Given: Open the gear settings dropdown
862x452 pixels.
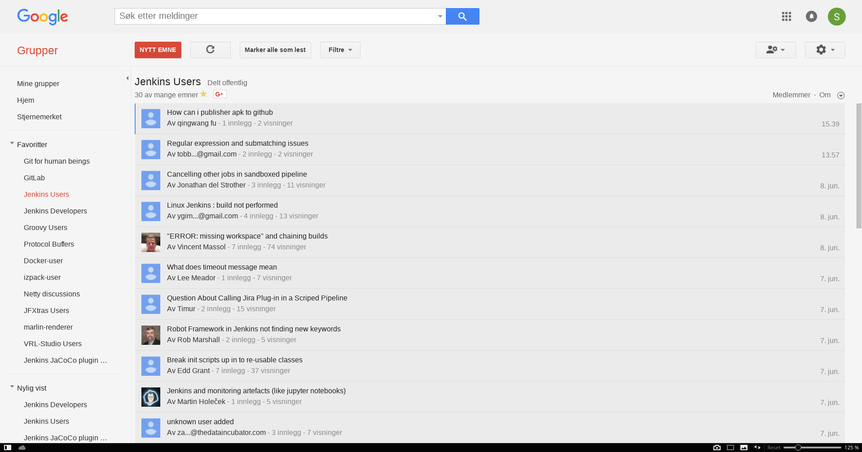Looking at the screenshot, I should [x=825, y=50].
